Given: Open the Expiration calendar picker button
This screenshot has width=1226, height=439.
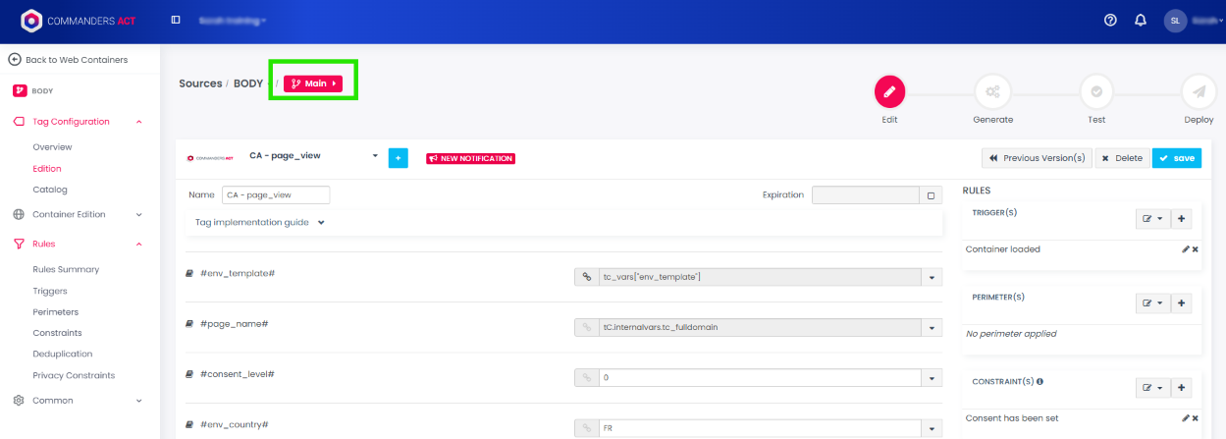Looking at the screenshot, I should [x=931, y=195].
